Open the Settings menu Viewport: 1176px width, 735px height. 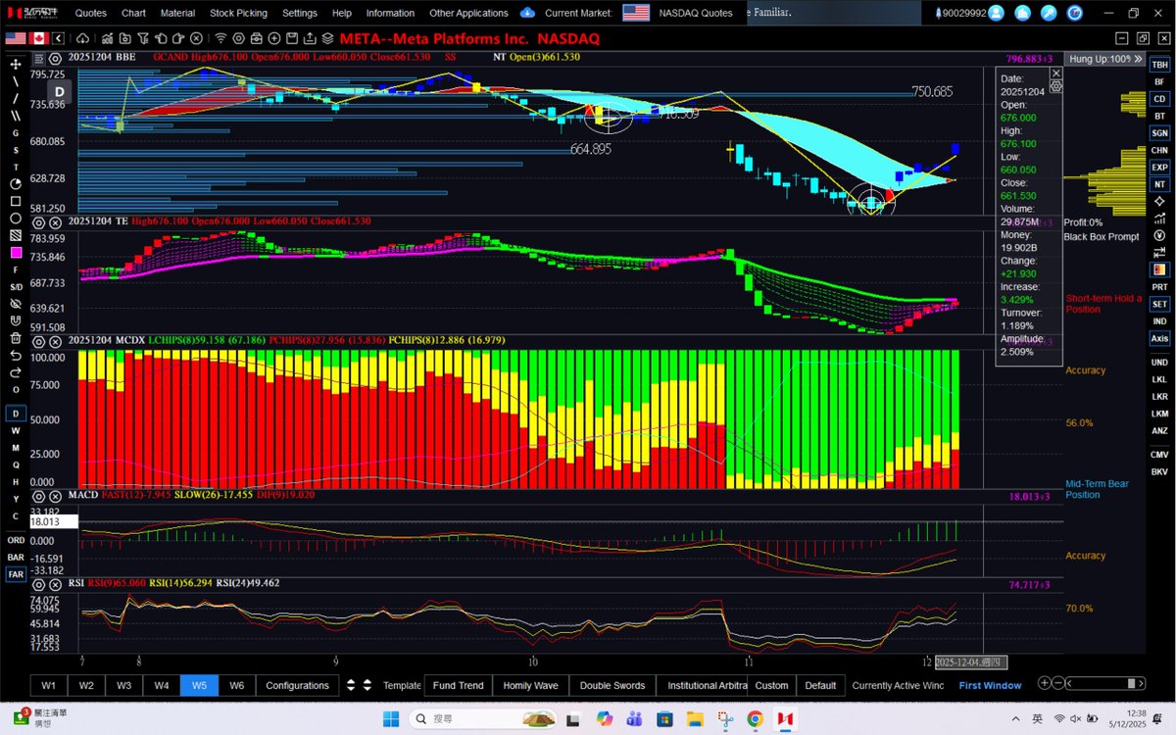(x=300, y=13)
